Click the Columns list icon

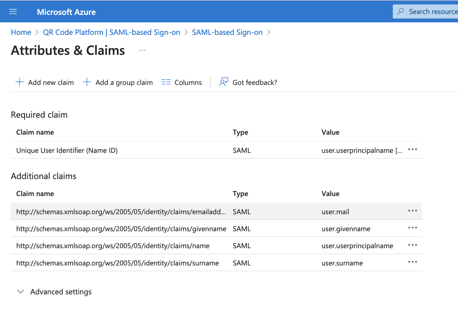click(166, 82)
